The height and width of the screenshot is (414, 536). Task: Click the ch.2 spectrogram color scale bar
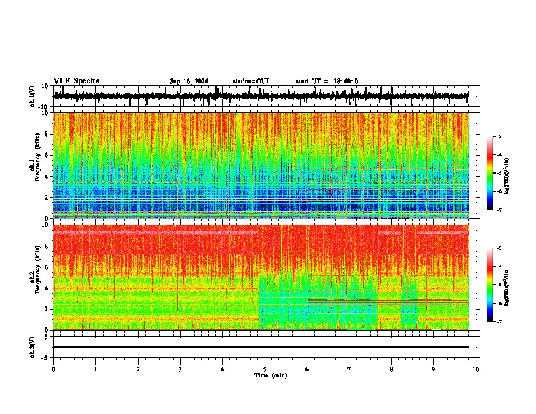(x=490, y=285)
